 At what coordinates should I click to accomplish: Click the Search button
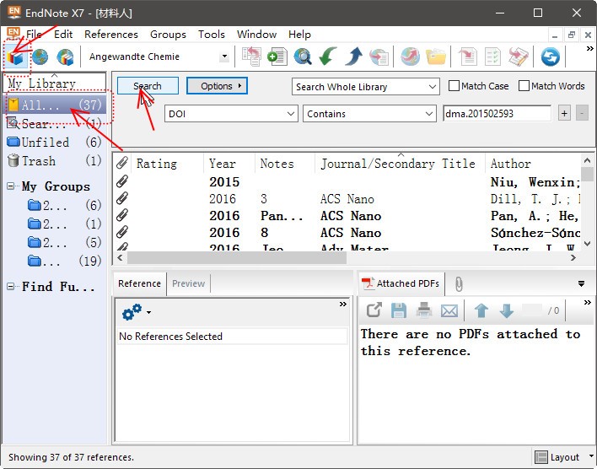tap(148, 86)
